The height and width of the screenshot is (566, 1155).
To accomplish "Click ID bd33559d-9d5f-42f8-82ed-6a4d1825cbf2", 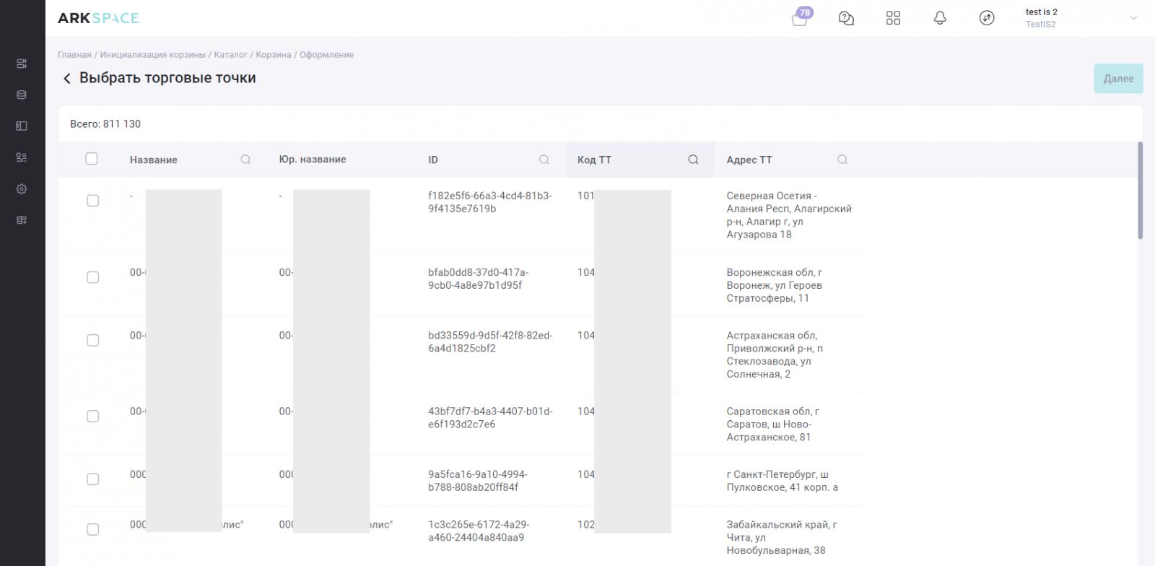I will click(490, 341).
